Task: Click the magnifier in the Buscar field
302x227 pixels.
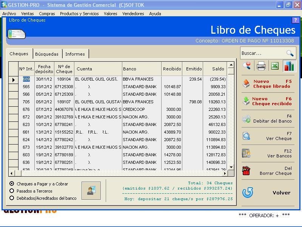Action: point(290,53)
